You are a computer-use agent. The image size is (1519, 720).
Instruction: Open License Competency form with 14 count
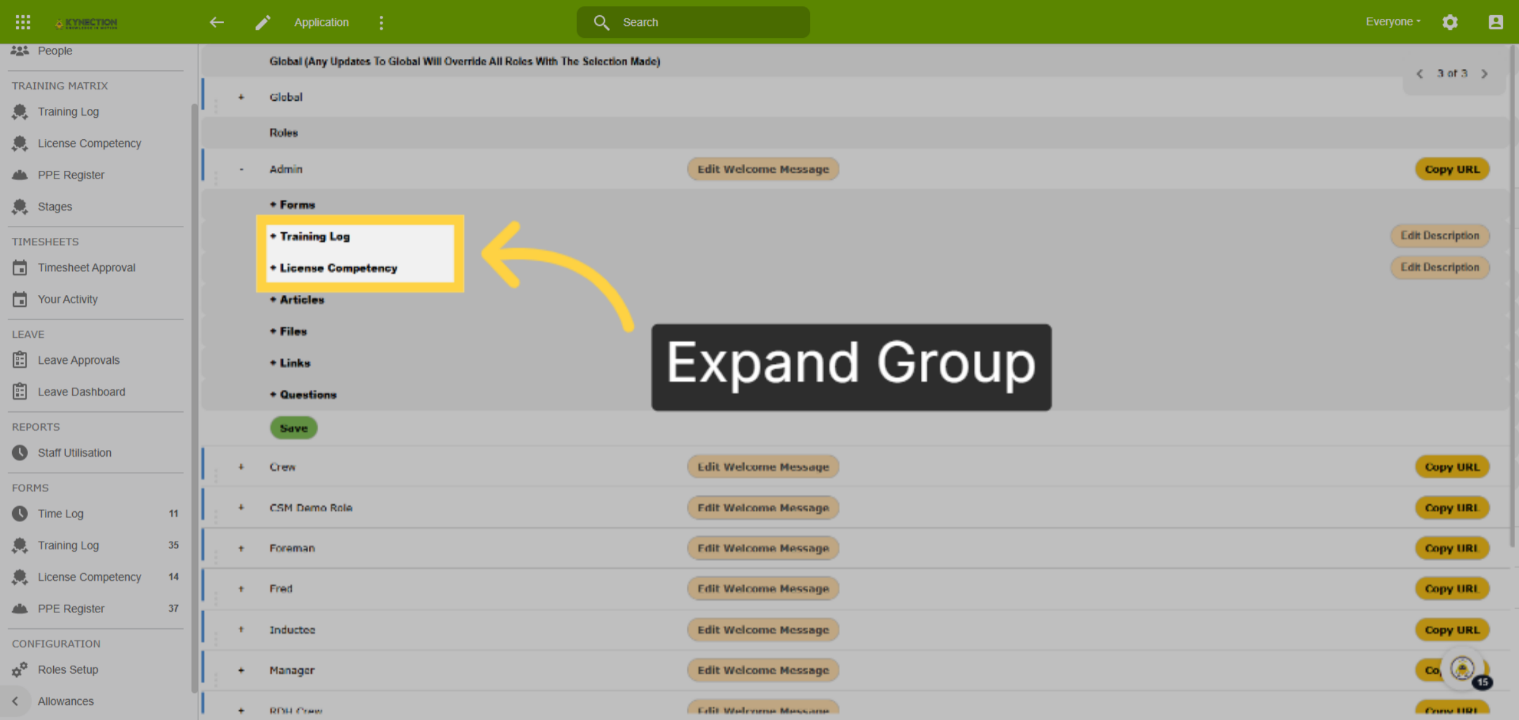(89, 577)
